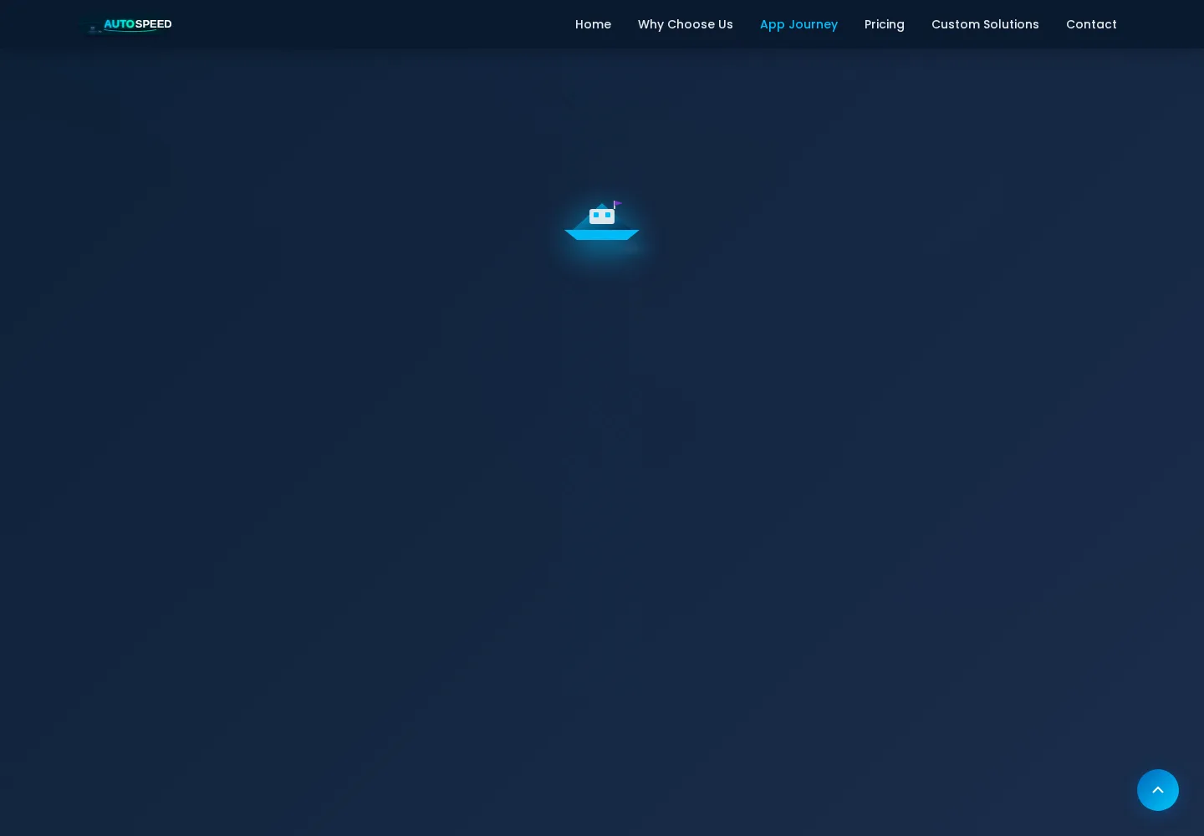Go to the Home nav link
This screenshot has height=836, width=1204.
pos(593,24)
